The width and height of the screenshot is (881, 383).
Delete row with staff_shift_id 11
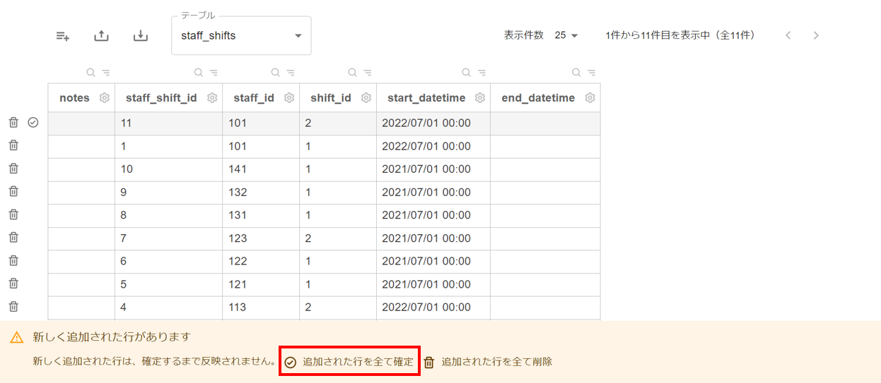point(13,123)
